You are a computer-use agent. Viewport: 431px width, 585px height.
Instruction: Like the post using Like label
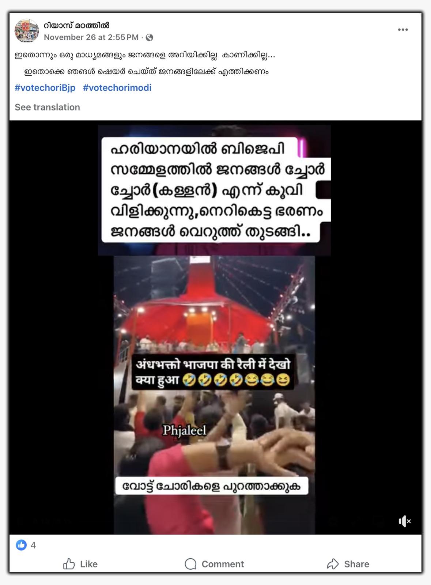point(89,564)
